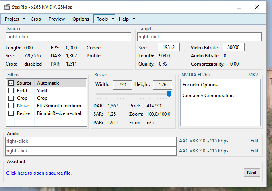
Task: Minimize the StaxRip window
Action: pos(221,7)
